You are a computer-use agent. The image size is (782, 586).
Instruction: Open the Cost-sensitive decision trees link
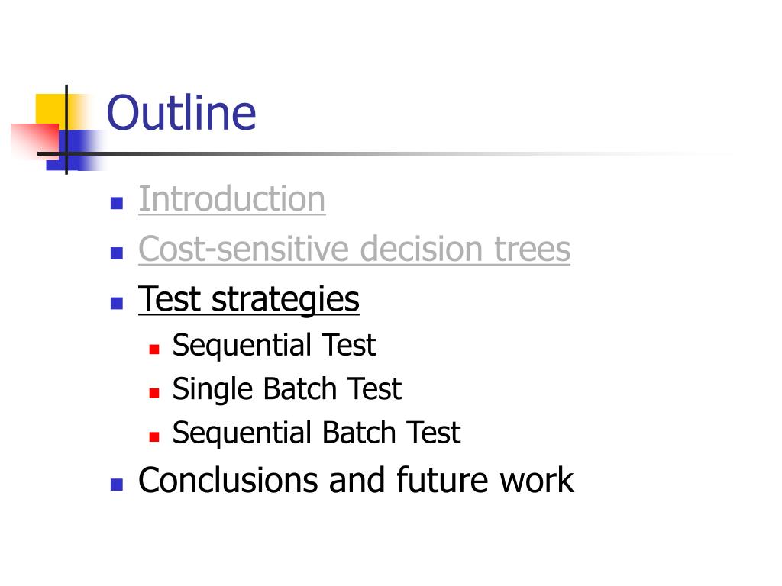[354, 249]
